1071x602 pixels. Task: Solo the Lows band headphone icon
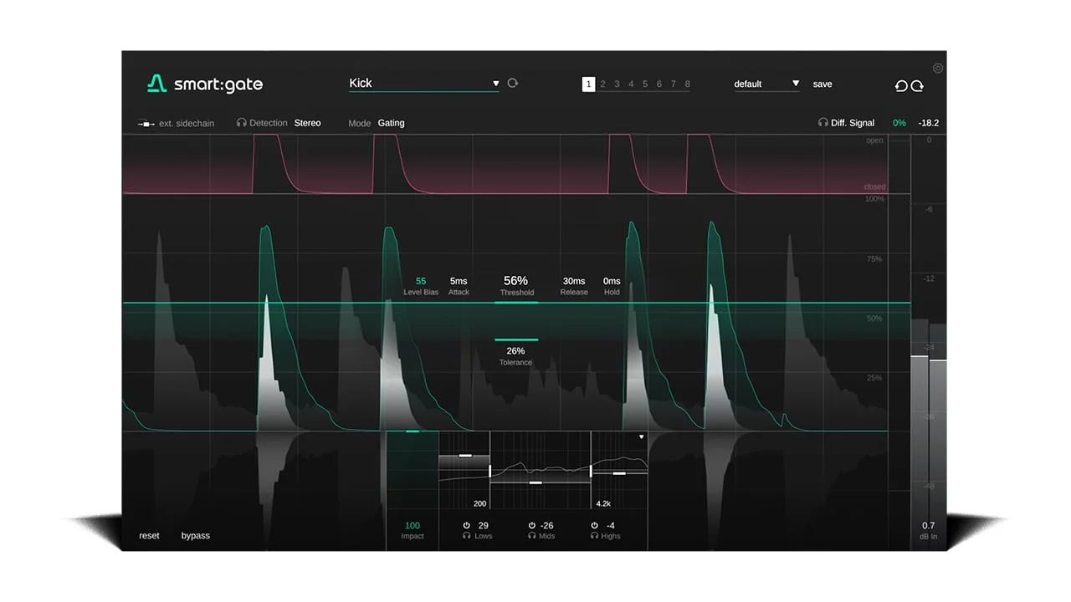467,536
